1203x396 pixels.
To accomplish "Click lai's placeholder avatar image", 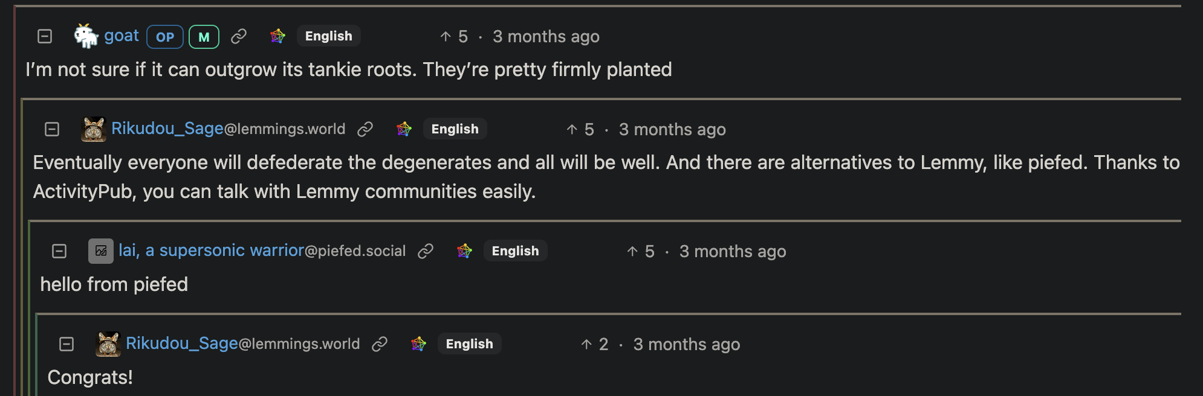I will tap(100, 251).
